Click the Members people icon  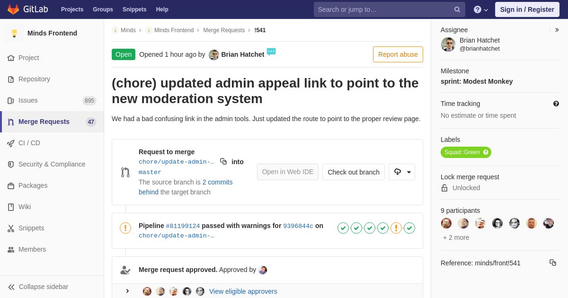[11, 249]
